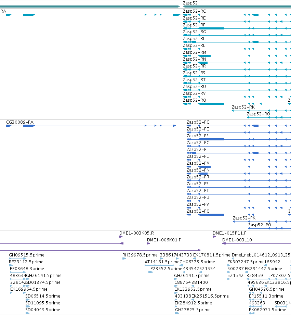Click the Zasp52-RC transcript label

coord(194,11)
